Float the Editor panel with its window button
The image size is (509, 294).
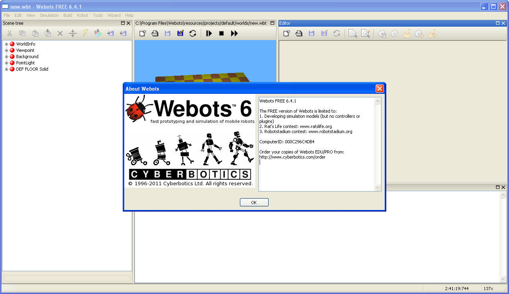coord(498,23)
